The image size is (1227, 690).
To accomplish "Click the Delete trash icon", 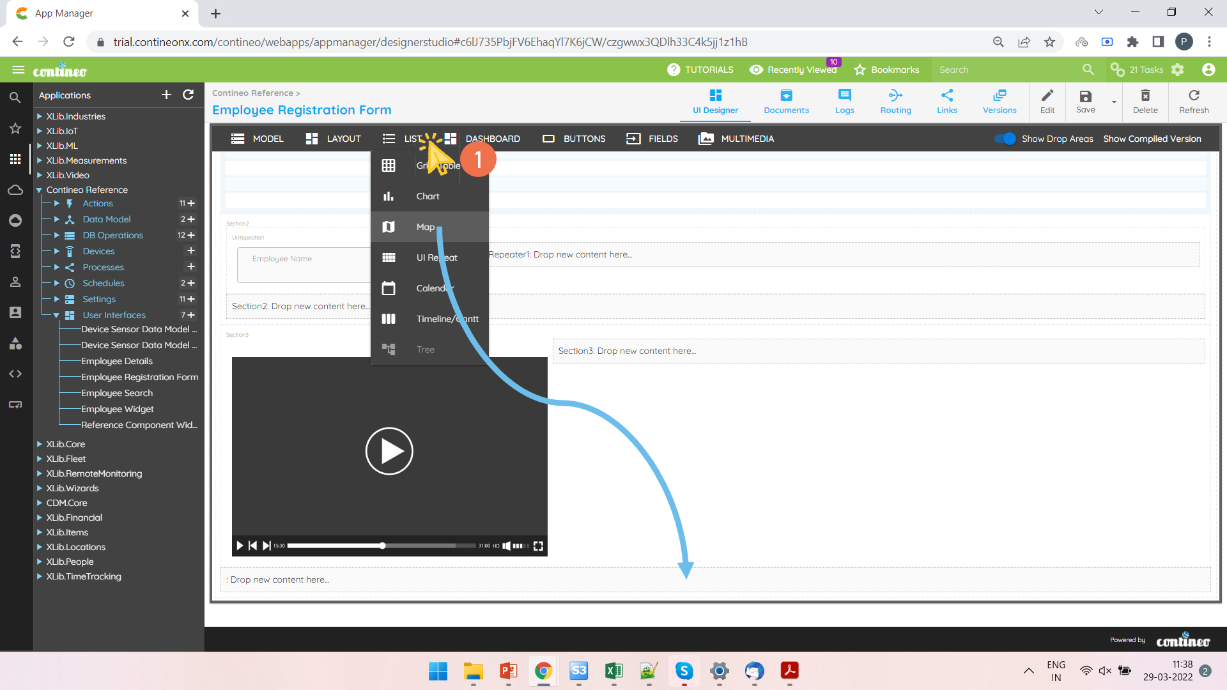I will [x=1145, y=96].
